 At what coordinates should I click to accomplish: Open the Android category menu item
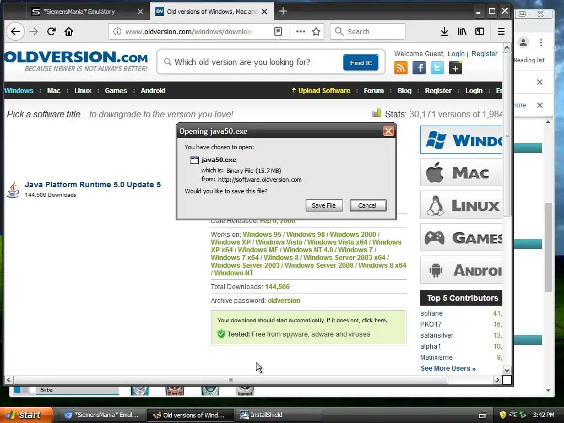[153, 91]
